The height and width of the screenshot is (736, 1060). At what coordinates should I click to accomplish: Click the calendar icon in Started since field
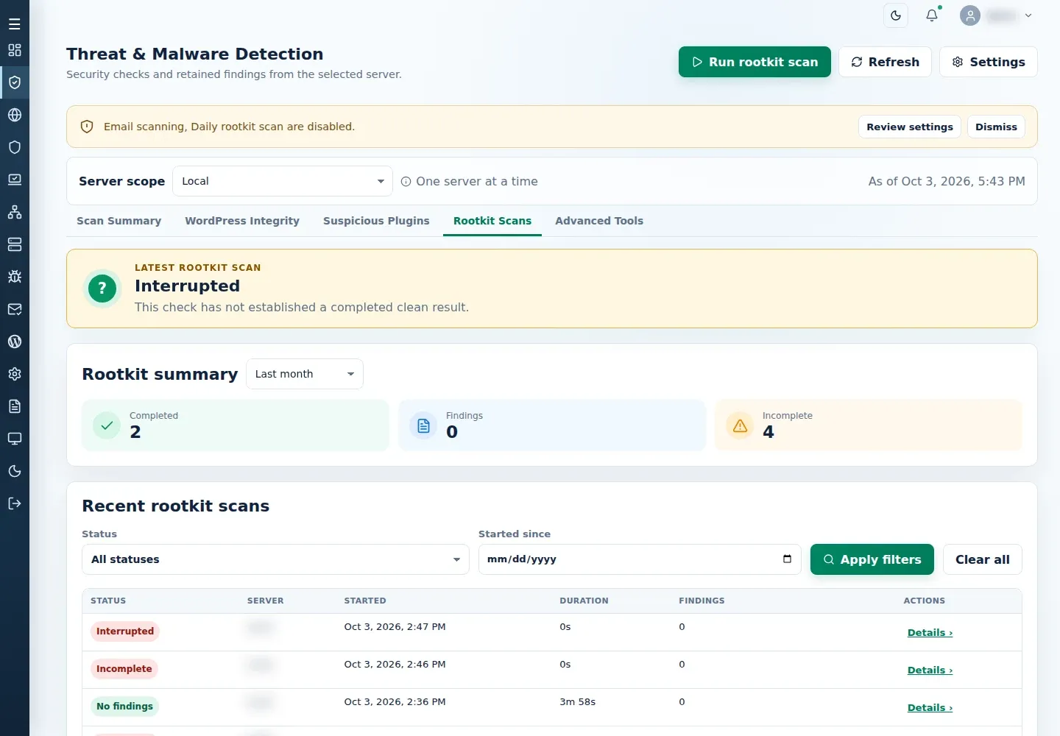pos(787,559)
